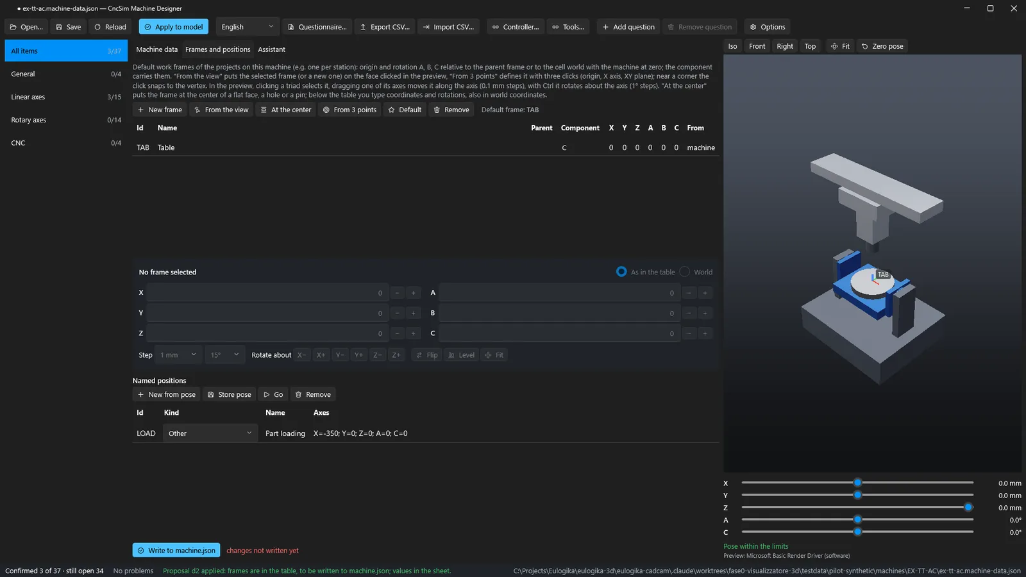Click the Store pose button
Screen dimensions: 1026x577
tap(229, 394)
